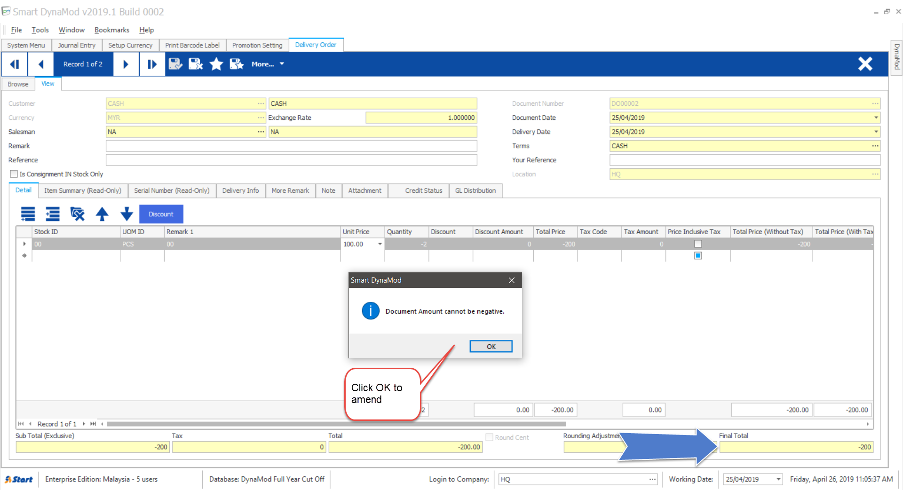Switch to the Promotion Setting tab
This screenshot has height=490, width=903.
(257, 45)
